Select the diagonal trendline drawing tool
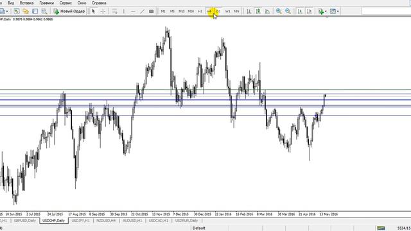The width and height of the screenshot is (411, 231). pos(143,12)
